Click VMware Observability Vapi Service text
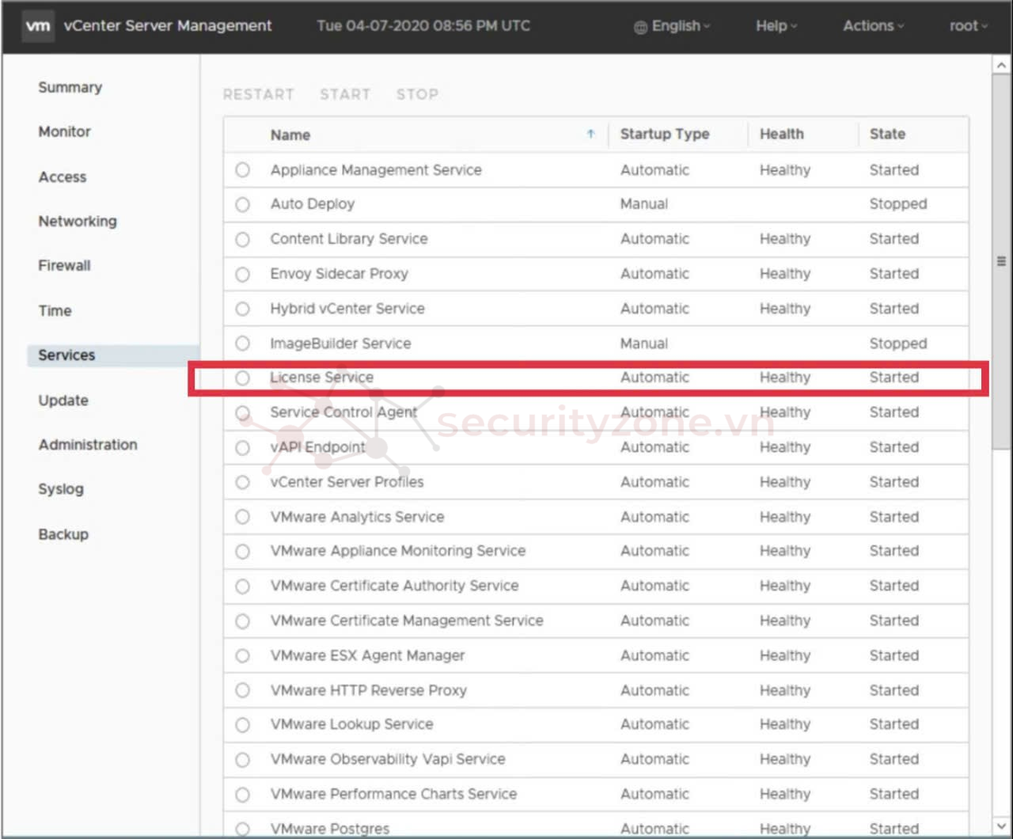This screenshot has width=1013, height=839. 388,759
